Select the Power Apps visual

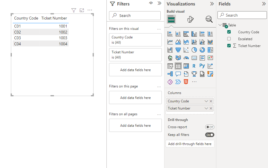point(170,82)
